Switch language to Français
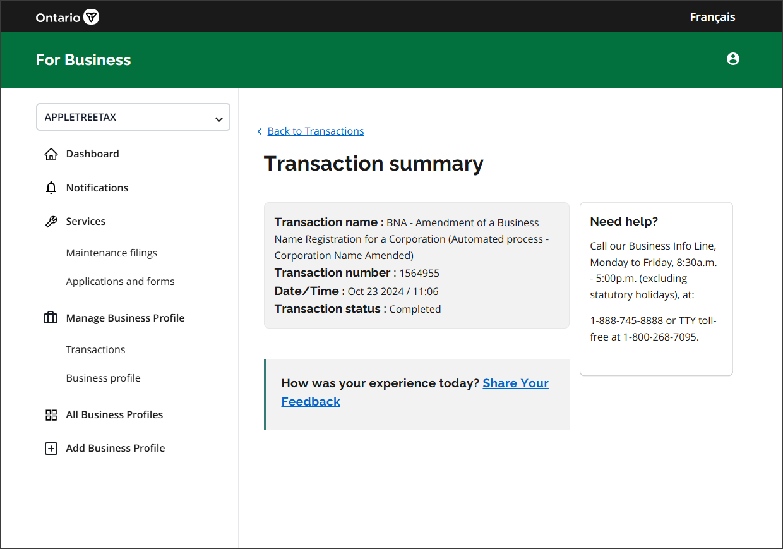Viewport: 783px width, 549px height. click(712, 17)
